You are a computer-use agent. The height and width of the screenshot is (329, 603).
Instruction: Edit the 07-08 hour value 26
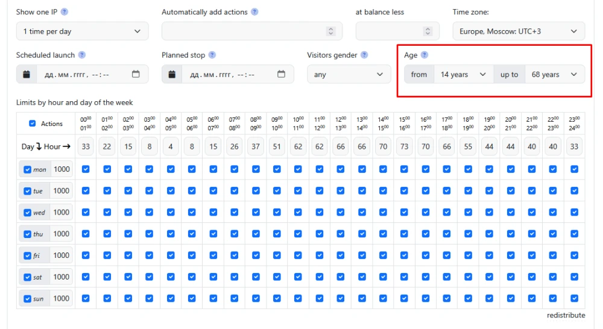point(235,146)
